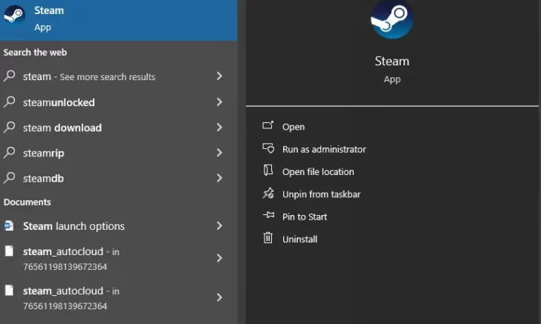The height and width of the screenshot is (324, 541).
Task: Click the Run as administrator shield icon
Action: tap(268, 148)
